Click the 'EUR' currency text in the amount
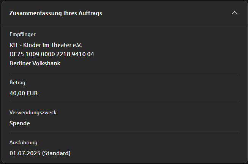 32,93
